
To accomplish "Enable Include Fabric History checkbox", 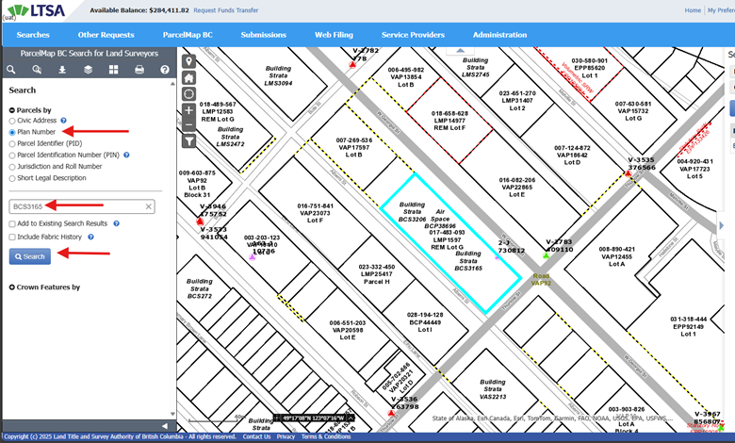I will (12, 237).
